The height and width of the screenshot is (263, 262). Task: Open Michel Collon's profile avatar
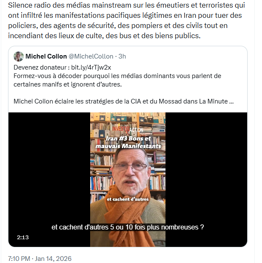coord(19,56)
